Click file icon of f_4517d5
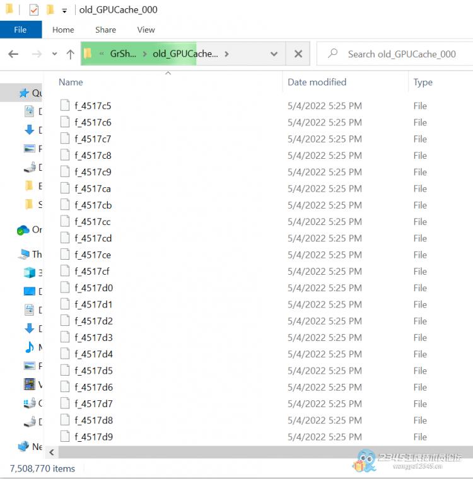The width and height of the screenshot is (473, 479). (65, 370)
